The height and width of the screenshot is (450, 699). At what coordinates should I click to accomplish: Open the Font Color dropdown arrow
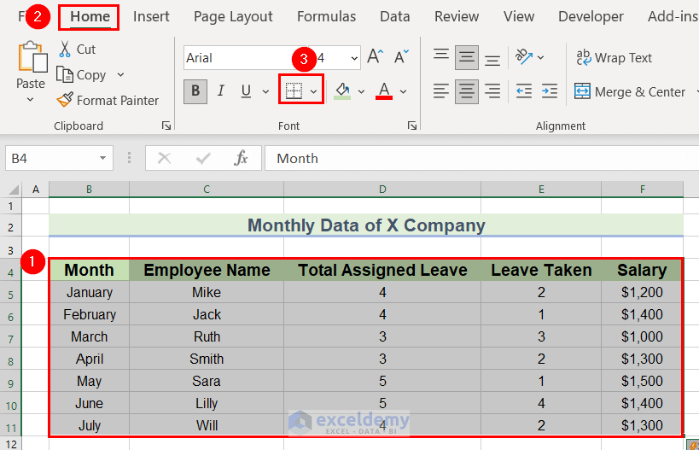tap(403, 91)
